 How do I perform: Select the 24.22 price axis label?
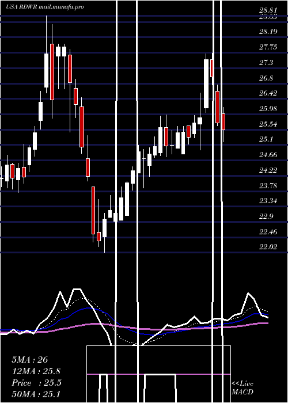coord(268,170)
